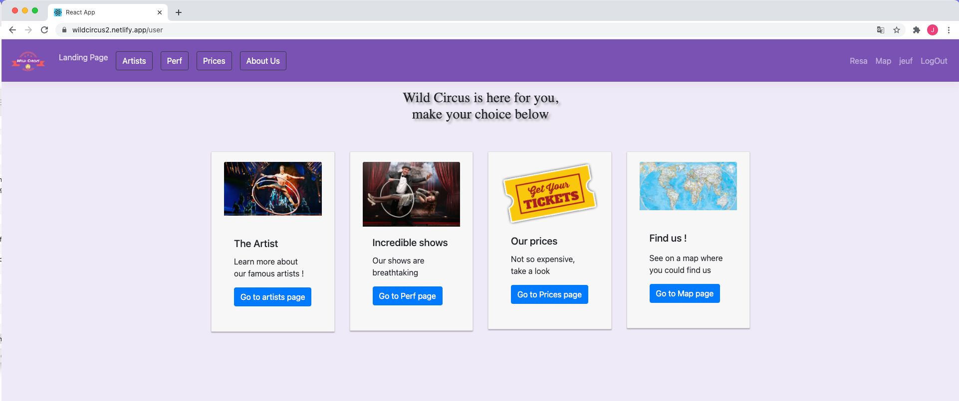Bookmark this page with the star icon

897,30
